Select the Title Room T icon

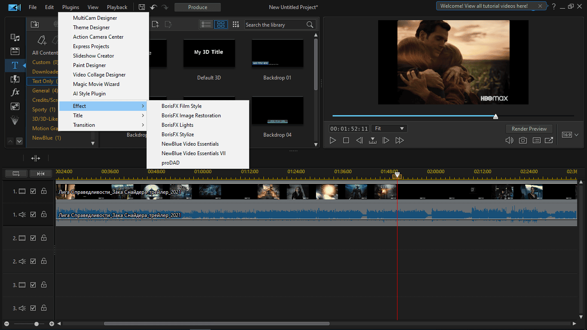pyautogui.click(x=15, y=65)
